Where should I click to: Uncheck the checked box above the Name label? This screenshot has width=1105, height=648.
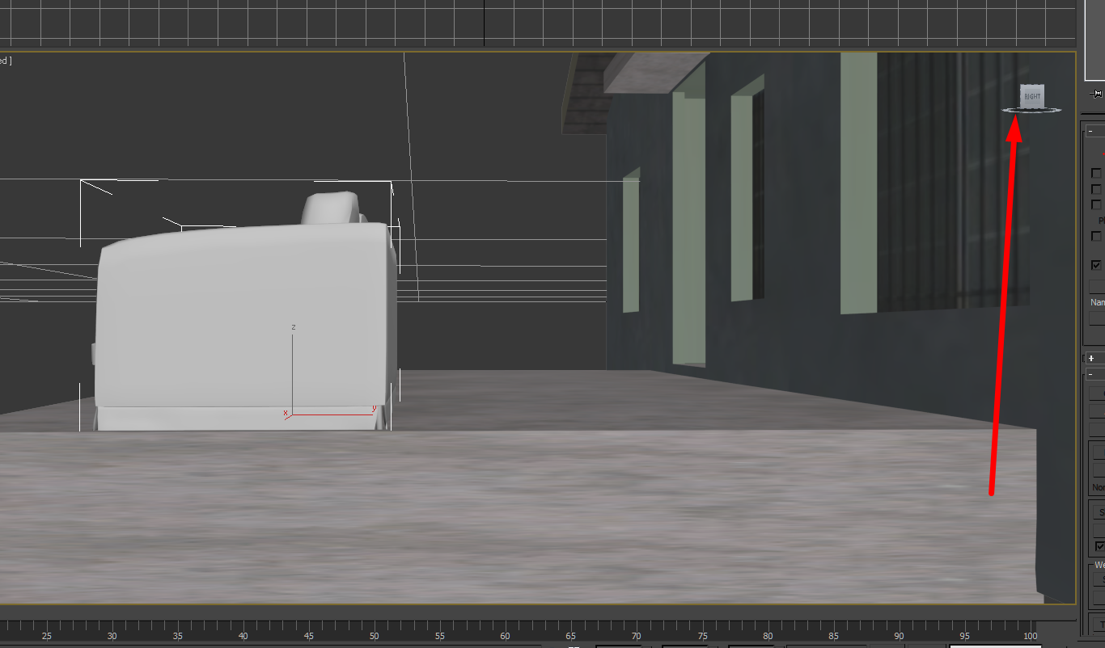point(1097,265)
